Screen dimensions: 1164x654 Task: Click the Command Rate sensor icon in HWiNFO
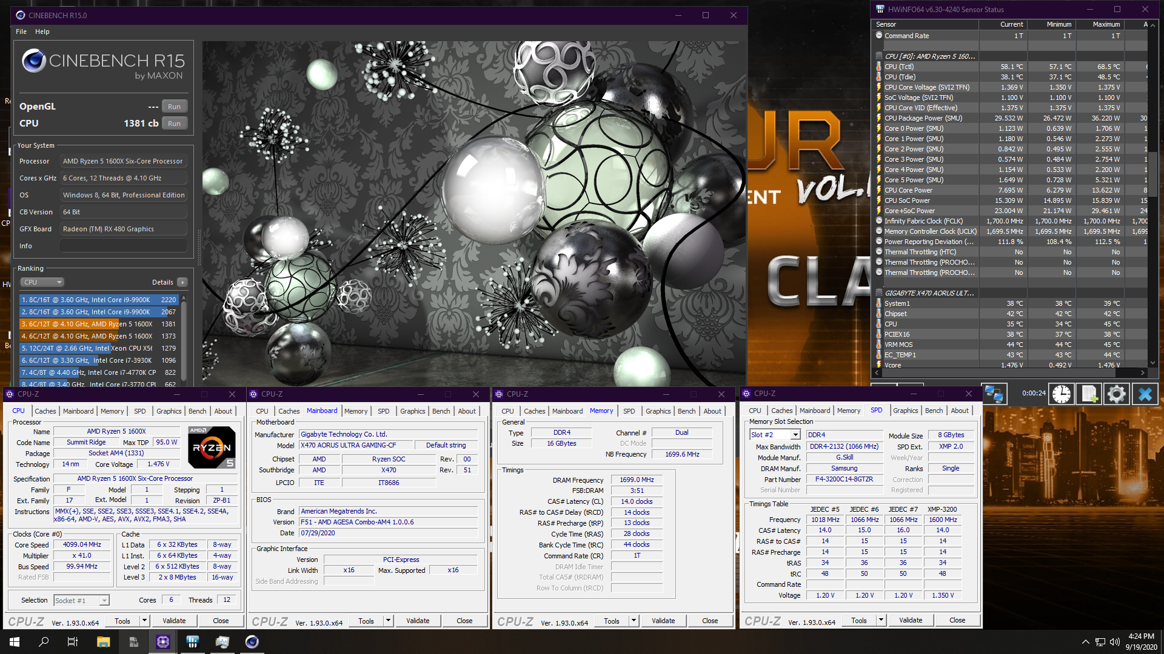879,36
